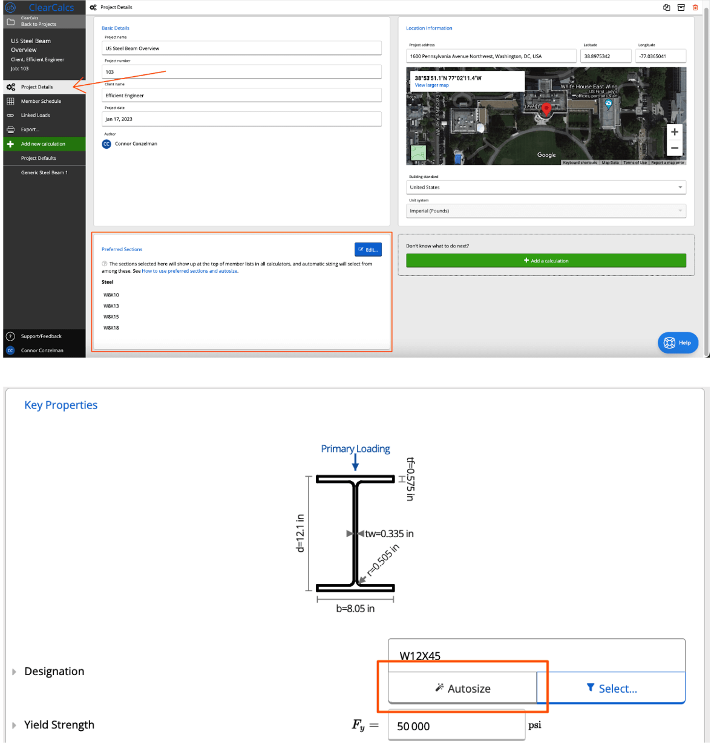
Task: Click the Project number field
Action: tap(241, 72)
